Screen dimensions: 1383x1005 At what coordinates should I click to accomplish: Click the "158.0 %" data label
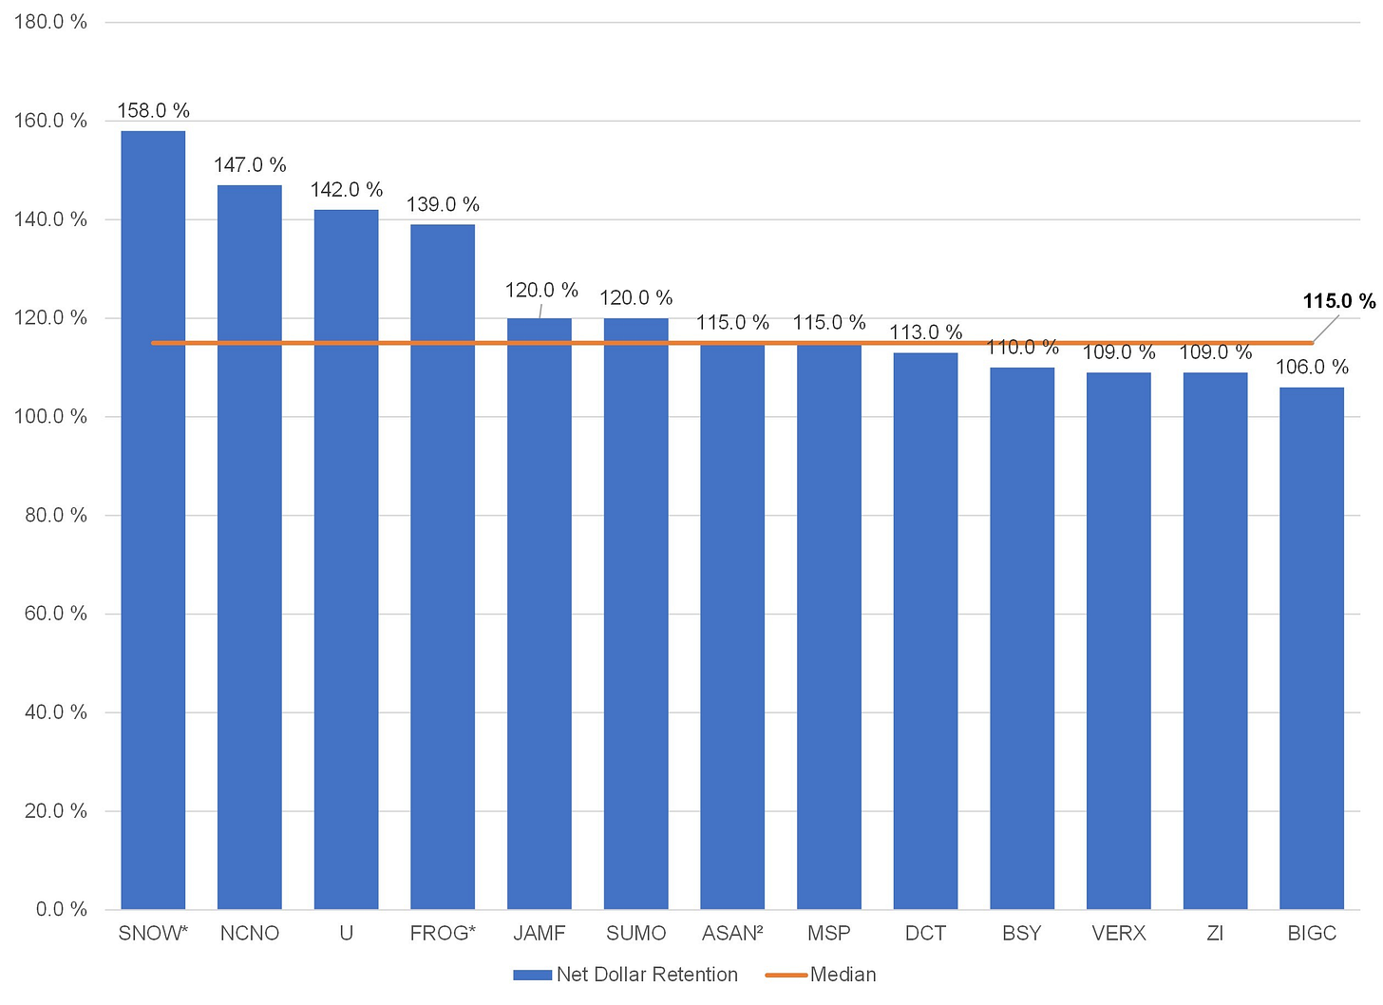153,111
